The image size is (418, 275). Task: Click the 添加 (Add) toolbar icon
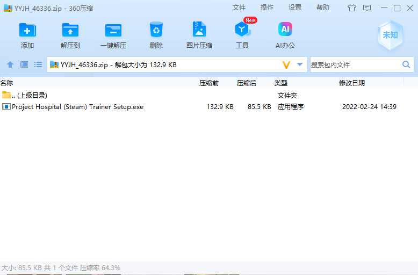pos(27,30)
